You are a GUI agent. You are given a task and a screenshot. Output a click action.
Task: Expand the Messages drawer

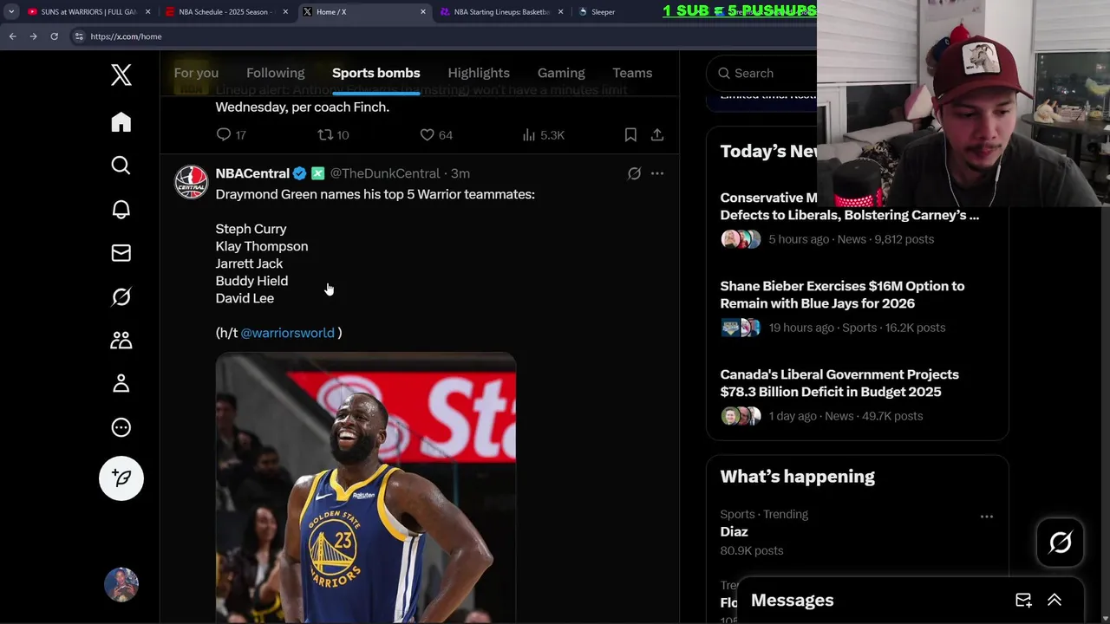1054,600
